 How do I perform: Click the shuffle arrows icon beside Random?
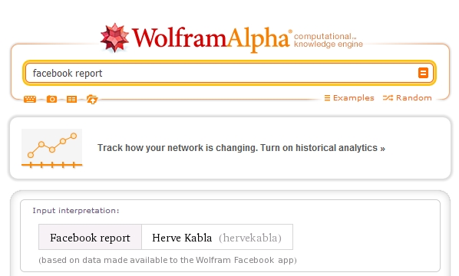(x=388, y=97)
